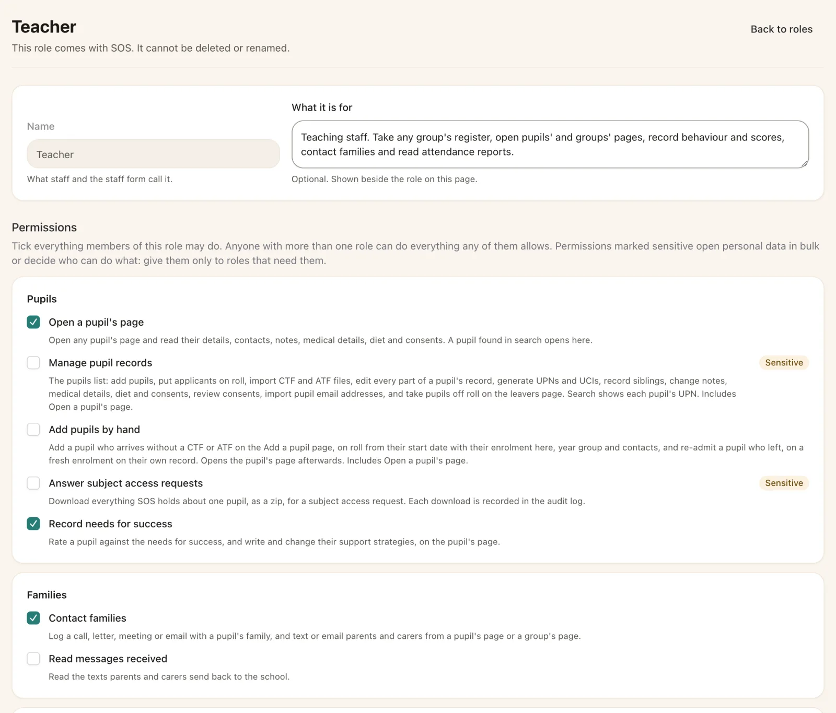
Task: Click the Manage pupil records label text
Action: point(100,363)
